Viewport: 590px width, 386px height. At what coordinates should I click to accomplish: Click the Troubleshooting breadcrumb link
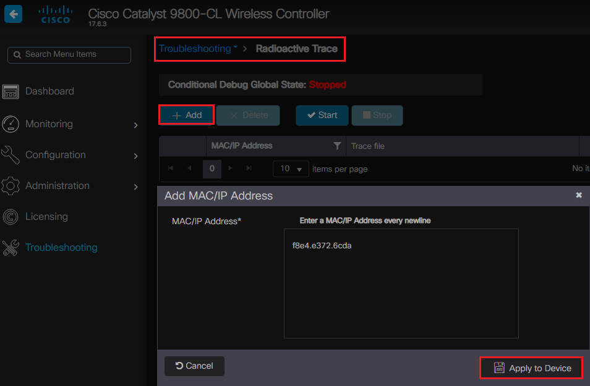click(195, 49)
